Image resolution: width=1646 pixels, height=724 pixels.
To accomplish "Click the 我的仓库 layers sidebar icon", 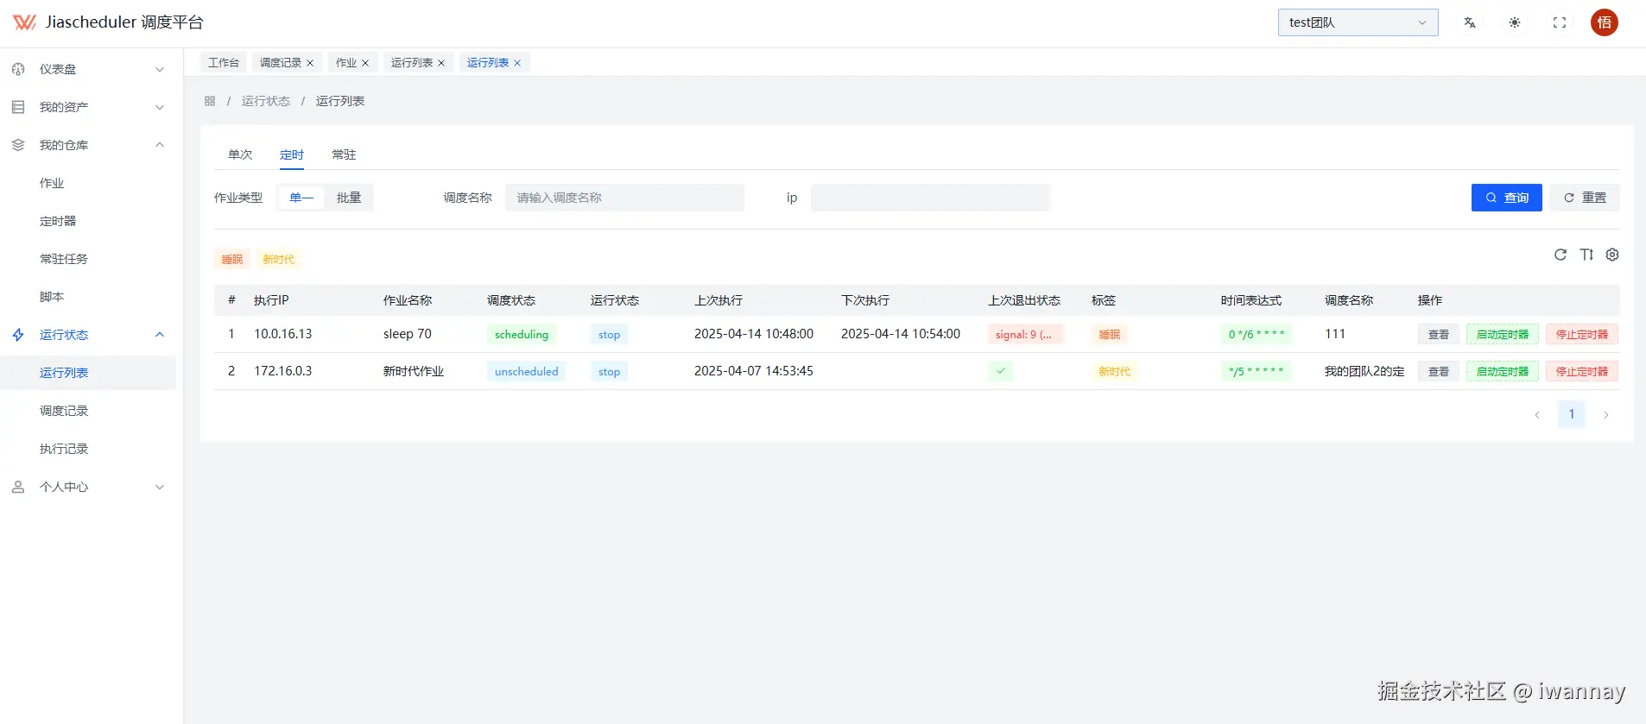I will pyautogui.click(x=18, y=145).
